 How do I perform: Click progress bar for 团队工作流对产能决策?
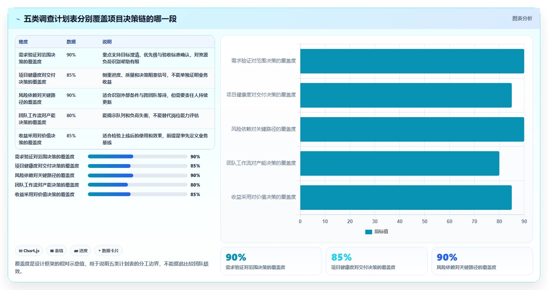[x=137, y=185]
